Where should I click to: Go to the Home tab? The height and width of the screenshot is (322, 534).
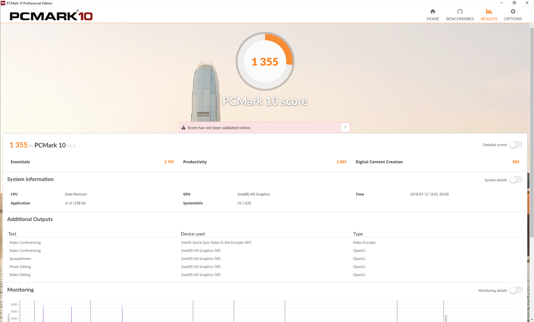tap(433, 15)
